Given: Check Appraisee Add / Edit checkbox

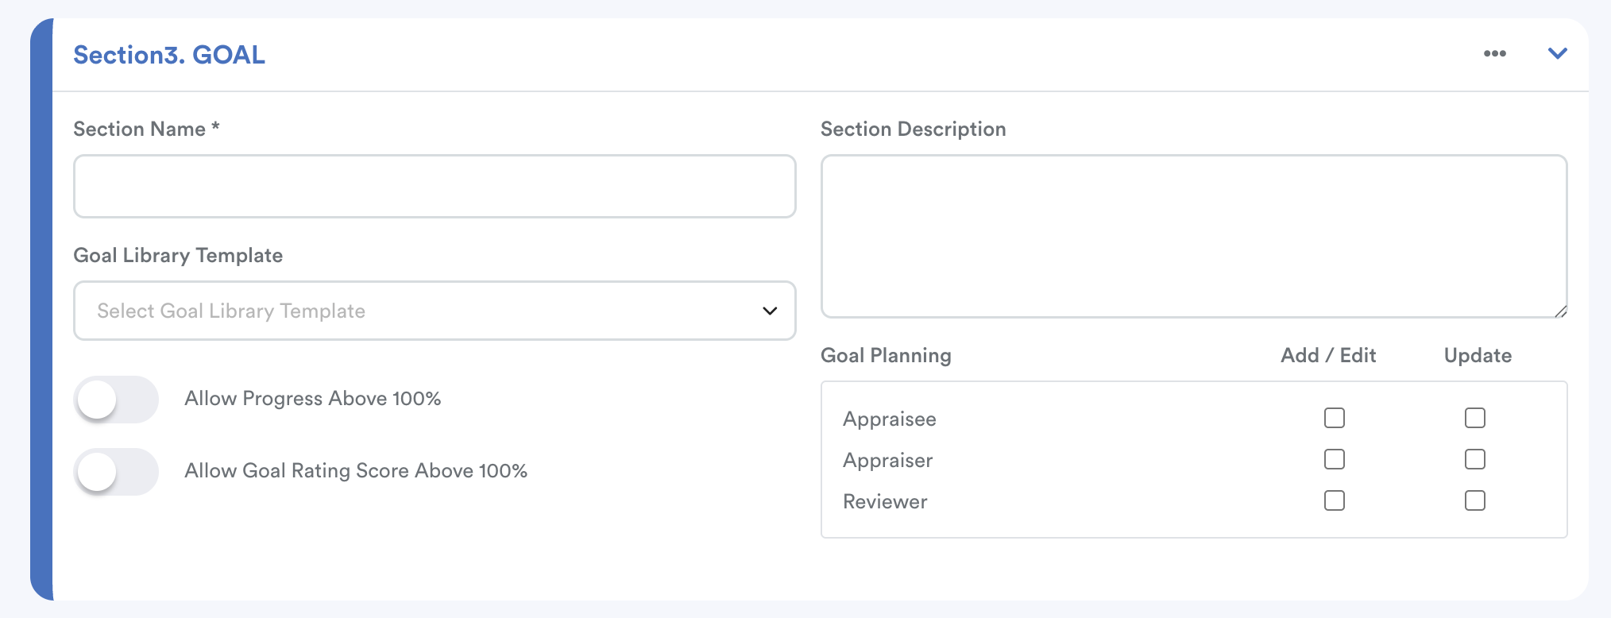Looking at the screenshot, I should click(1334, 418).
